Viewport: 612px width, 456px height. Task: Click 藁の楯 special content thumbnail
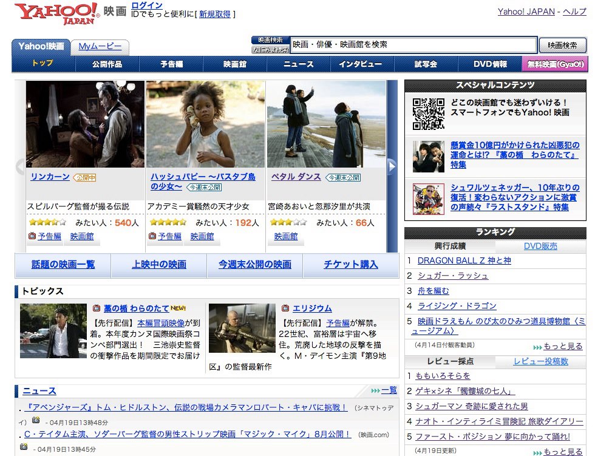click(428, 157)
